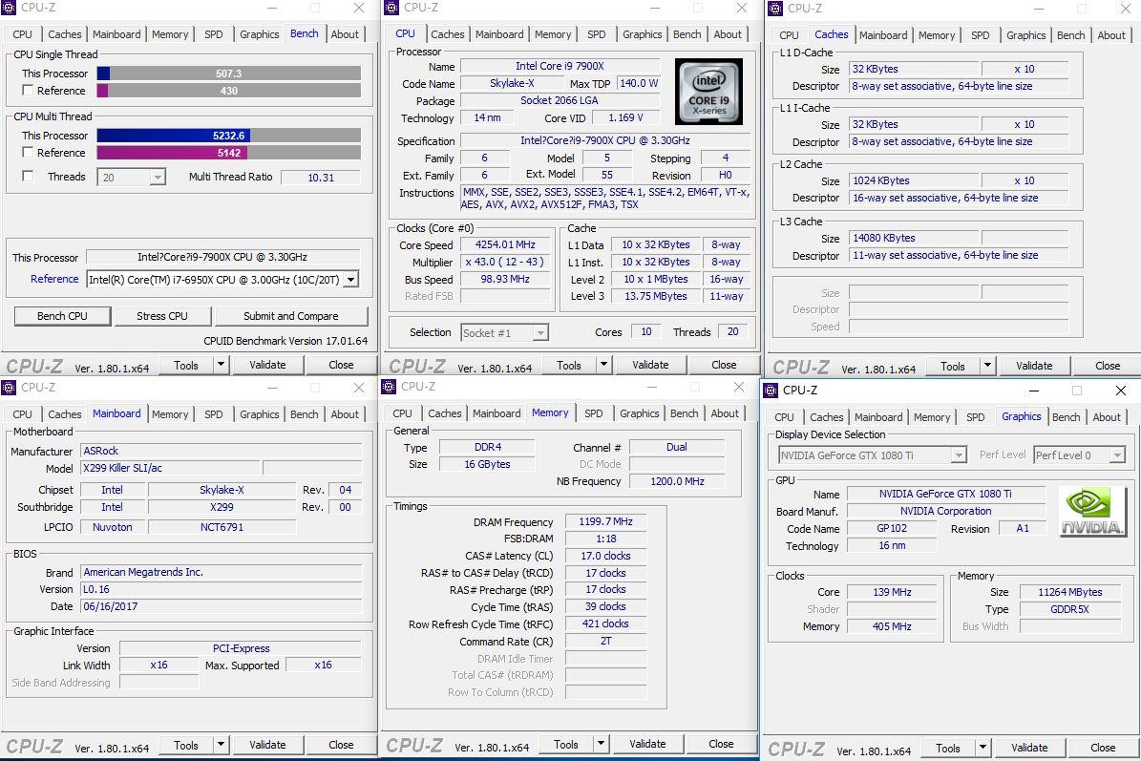Click GPU Code Name field GP102
The image size is (1141, 761).
892,528
